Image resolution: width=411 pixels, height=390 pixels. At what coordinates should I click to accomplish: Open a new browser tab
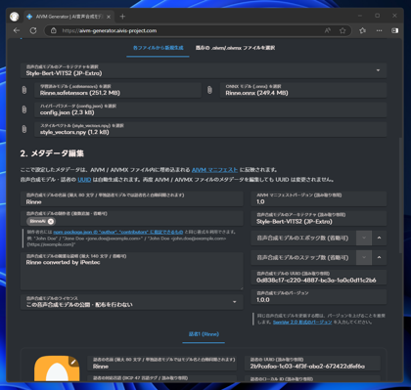click(x=122, y=17)
